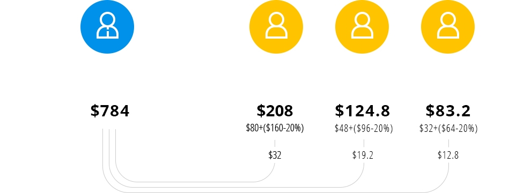Click the short tick line above $32
The image size is (531, 193).
point(275,143)
